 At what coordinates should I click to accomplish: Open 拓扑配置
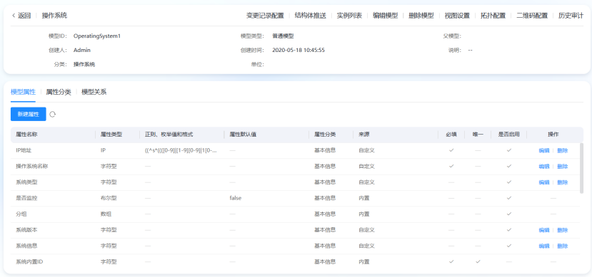(493, 16)
